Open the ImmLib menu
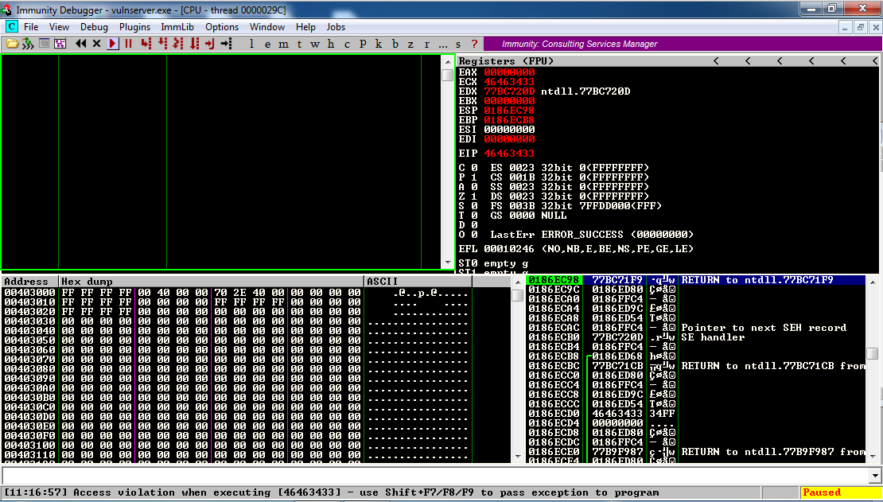Viewport: 883px width, 502px height. coord(177,27)
